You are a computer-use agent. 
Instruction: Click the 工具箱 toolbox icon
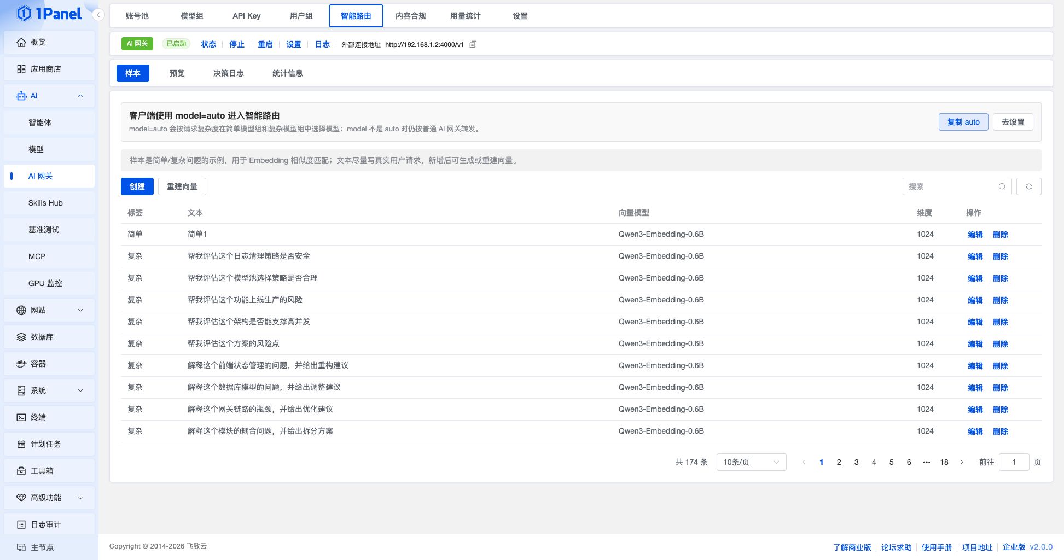[x=21, y=471]
